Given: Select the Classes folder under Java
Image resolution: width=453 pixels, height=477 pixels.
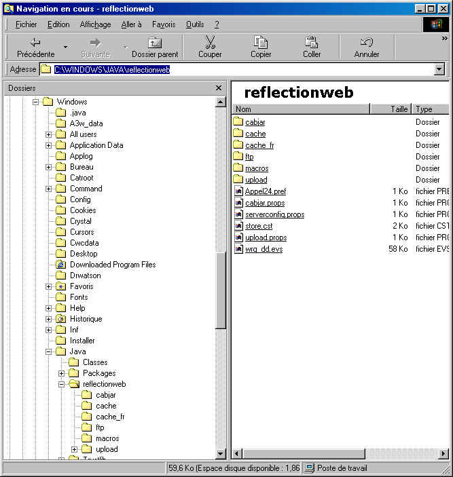Looking at the screenshot, I should click(95, 362).
